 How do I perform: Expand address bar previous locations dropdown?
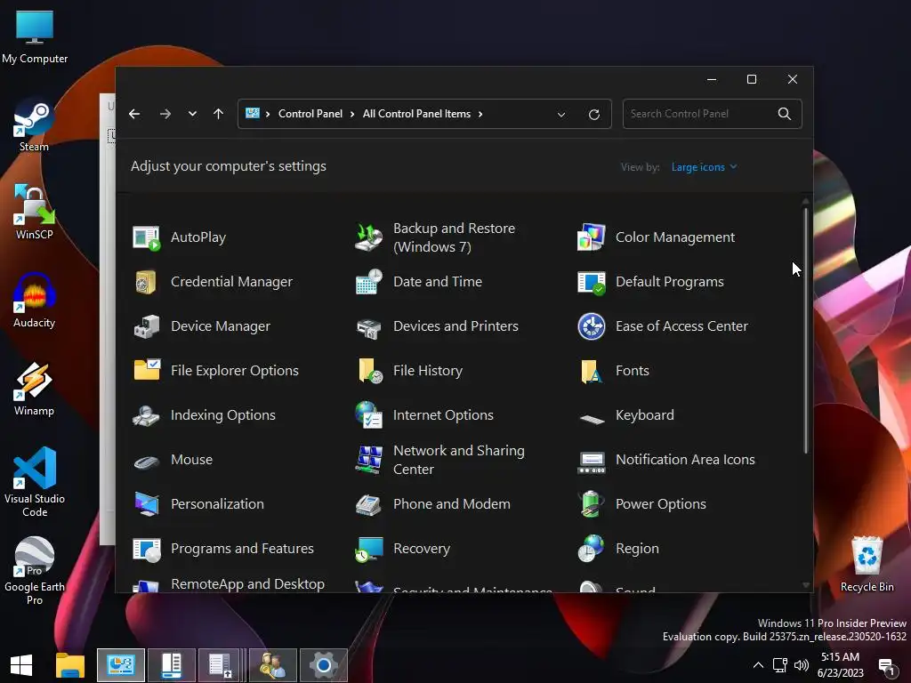coord(561,115)
